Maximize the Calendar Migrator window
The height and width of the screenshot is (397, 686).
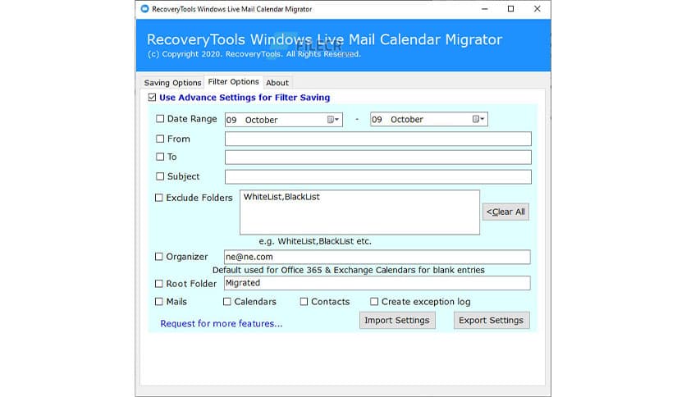click(510, 9)
